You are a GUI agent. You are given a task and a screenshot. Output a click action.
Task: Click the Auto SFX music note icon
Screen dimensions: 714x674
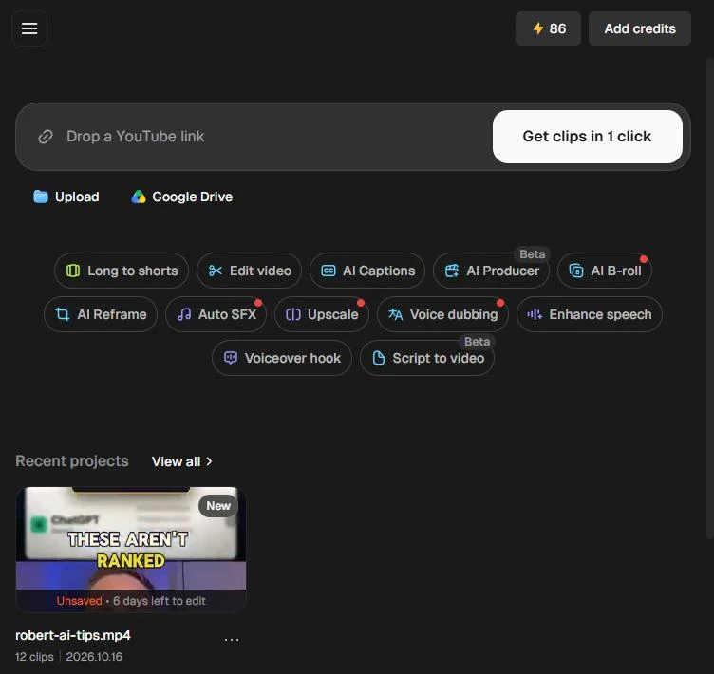184,314
